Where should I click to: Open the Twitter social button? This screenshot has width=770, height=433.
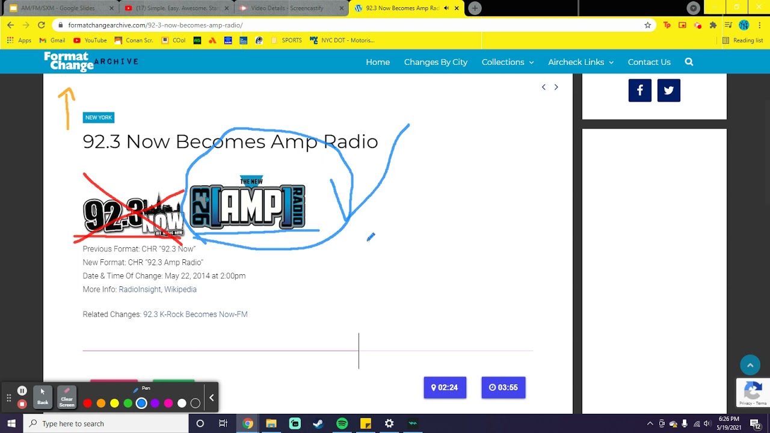point(669,90)
